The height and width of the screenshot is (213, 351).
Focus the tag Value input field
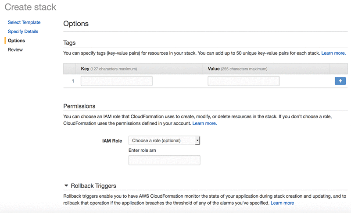point(244,81)
